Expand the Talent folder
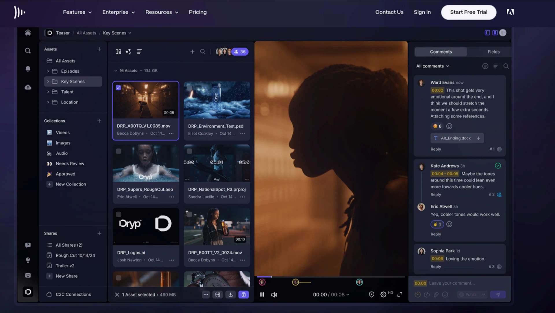Screen dimensions: 555x313 pos(48,92)
